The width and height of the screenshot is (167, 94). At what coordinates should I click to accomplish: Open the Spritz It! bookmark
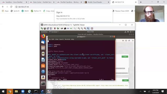[x=15, y=11]
